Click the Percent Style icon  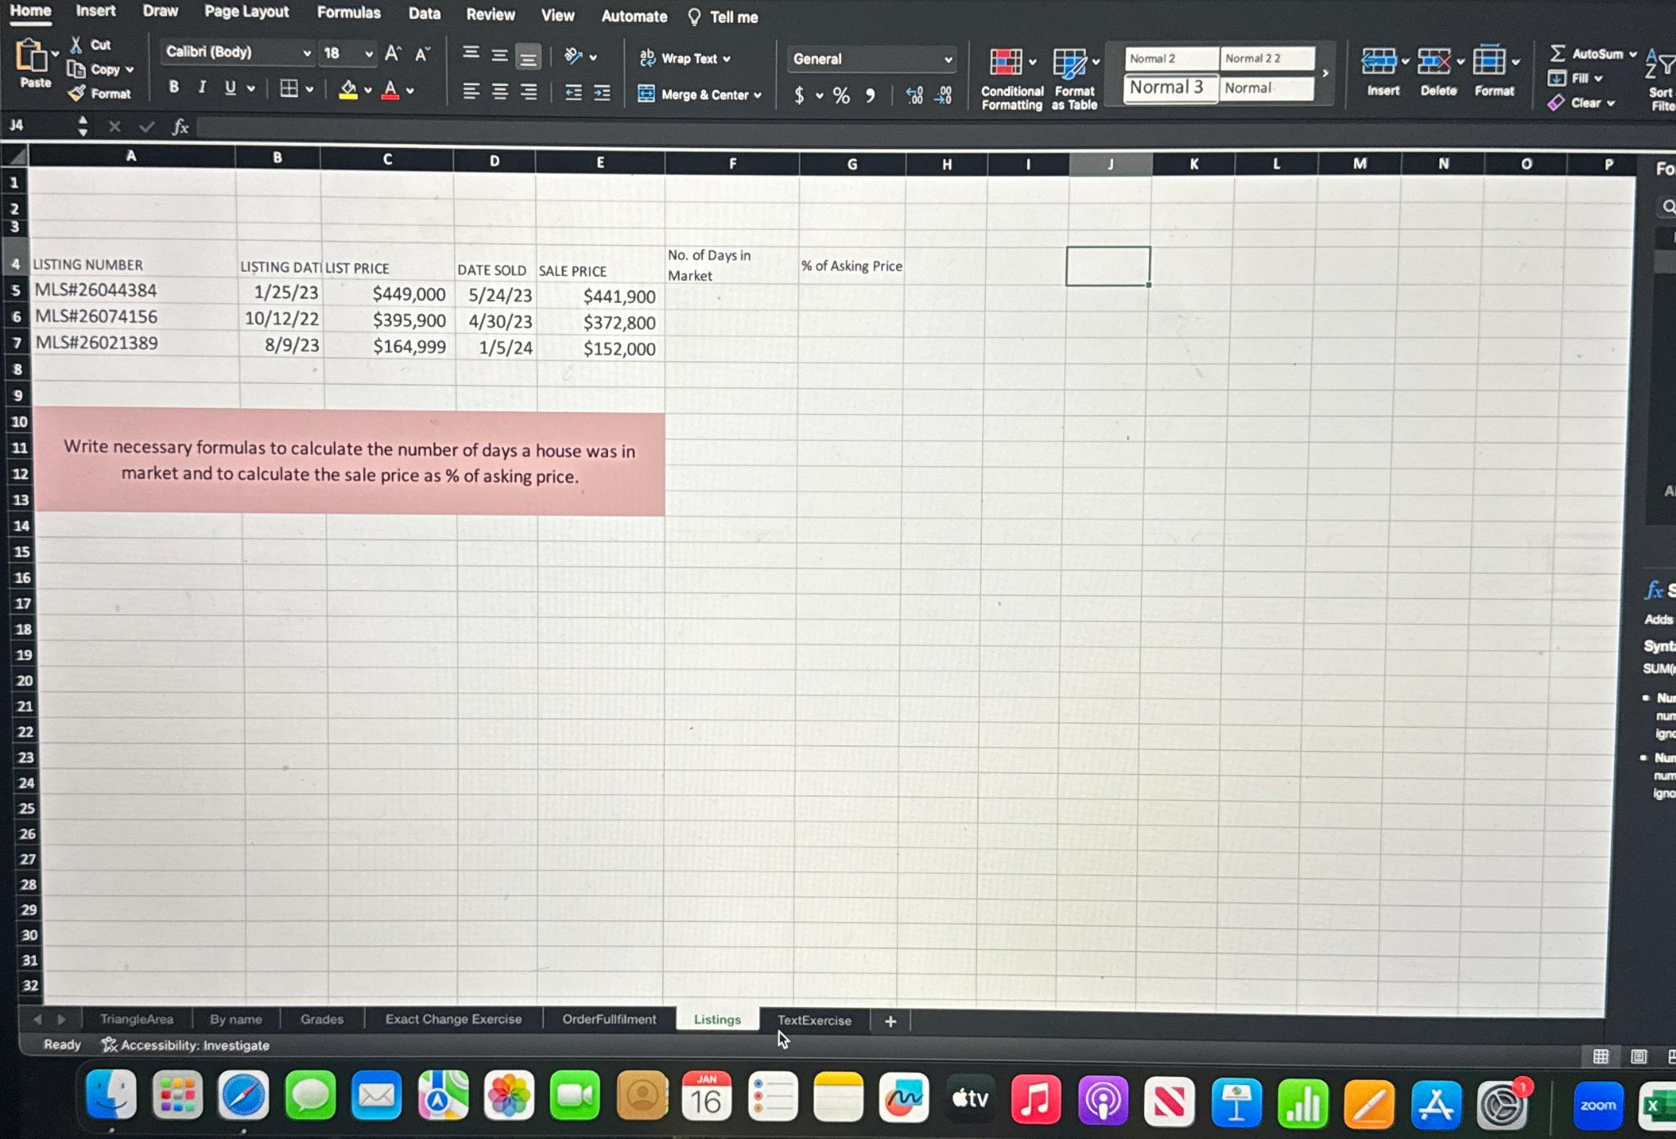pyautogui.click(x=841, y=96)
